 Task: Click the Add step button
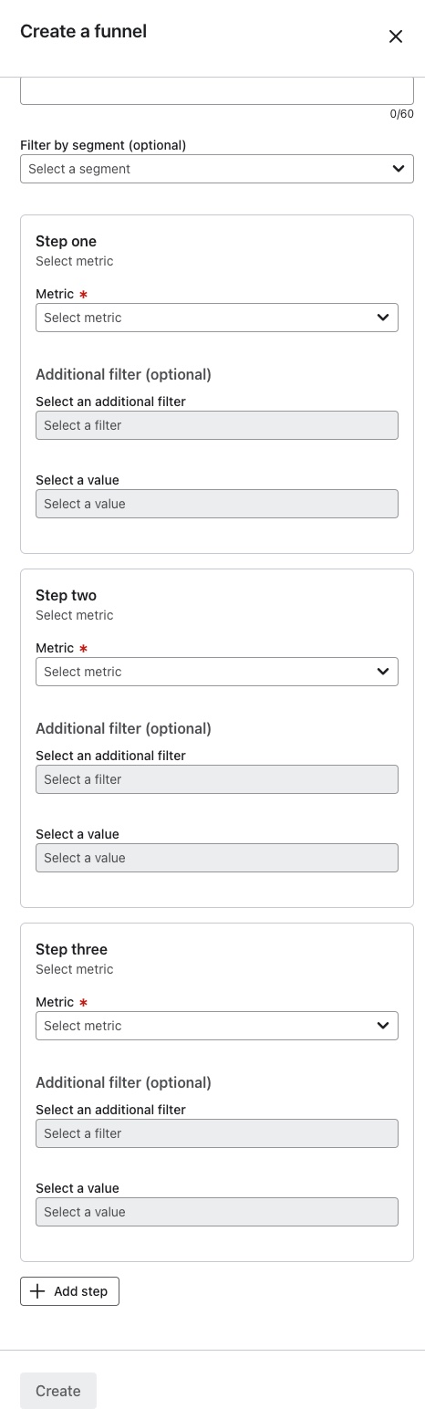tap(69, 1291)
